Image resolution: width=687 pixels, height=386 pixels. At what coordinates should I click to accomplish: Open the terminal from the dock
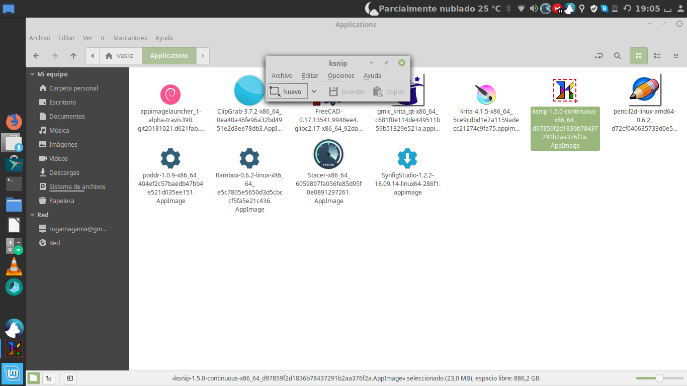[14, 183]
